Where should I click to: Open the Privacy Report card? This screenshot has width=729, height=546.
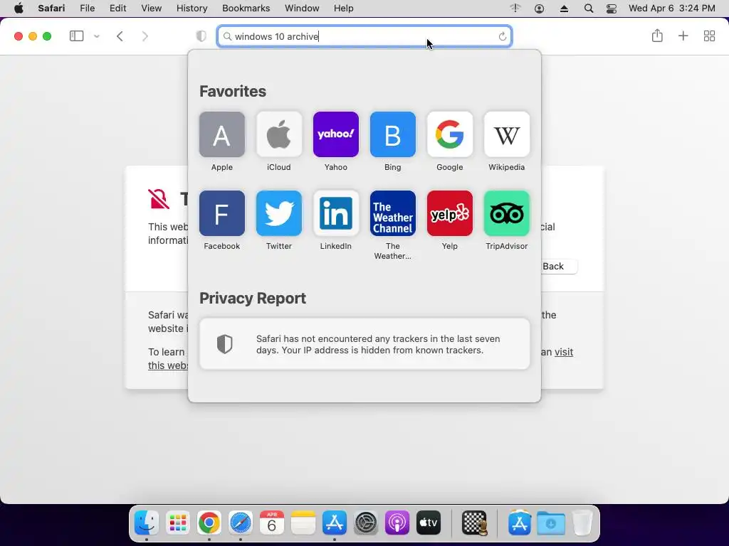tap(364, 344)
